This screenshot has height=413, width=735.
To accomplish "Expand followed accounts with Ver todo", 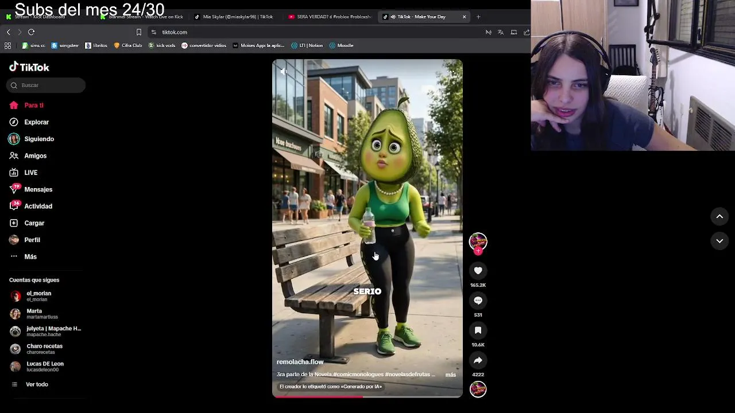I will (x=37, y=384).
